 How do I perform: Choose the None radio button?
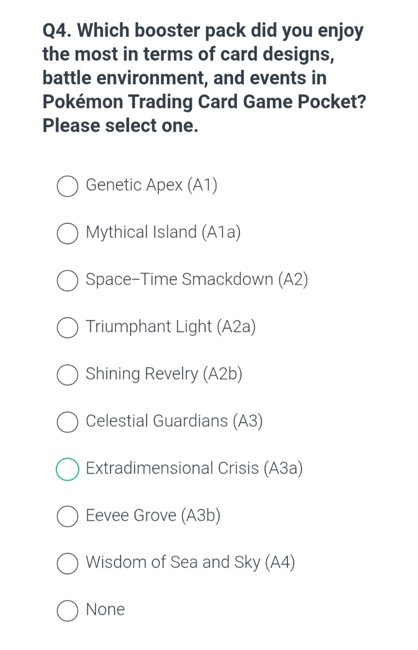pyautogui.click(x=67, y=611)
